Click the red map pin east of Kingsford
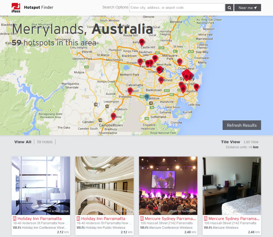 196,87
